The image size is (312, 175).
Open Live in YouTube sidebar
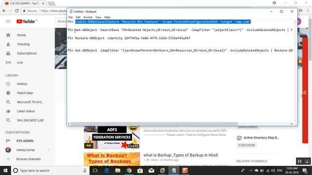pyautogui.click(x=19, y=63)
